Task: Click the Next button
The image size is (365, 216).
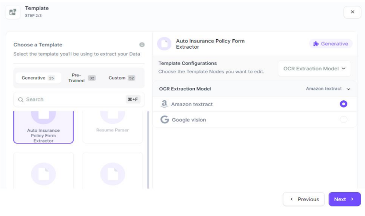Action: (x=344, y=199)
